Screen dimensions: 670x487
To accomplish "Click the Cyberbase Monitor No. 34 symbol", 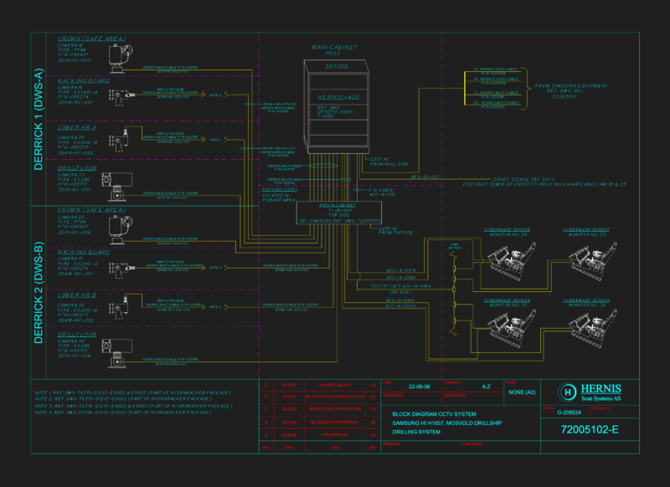I will (x=512, y=260).
